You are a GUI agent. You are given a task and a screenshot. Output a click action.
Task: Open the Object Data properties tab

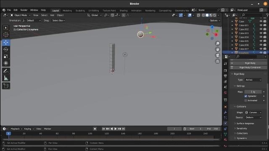click(225, 134)
